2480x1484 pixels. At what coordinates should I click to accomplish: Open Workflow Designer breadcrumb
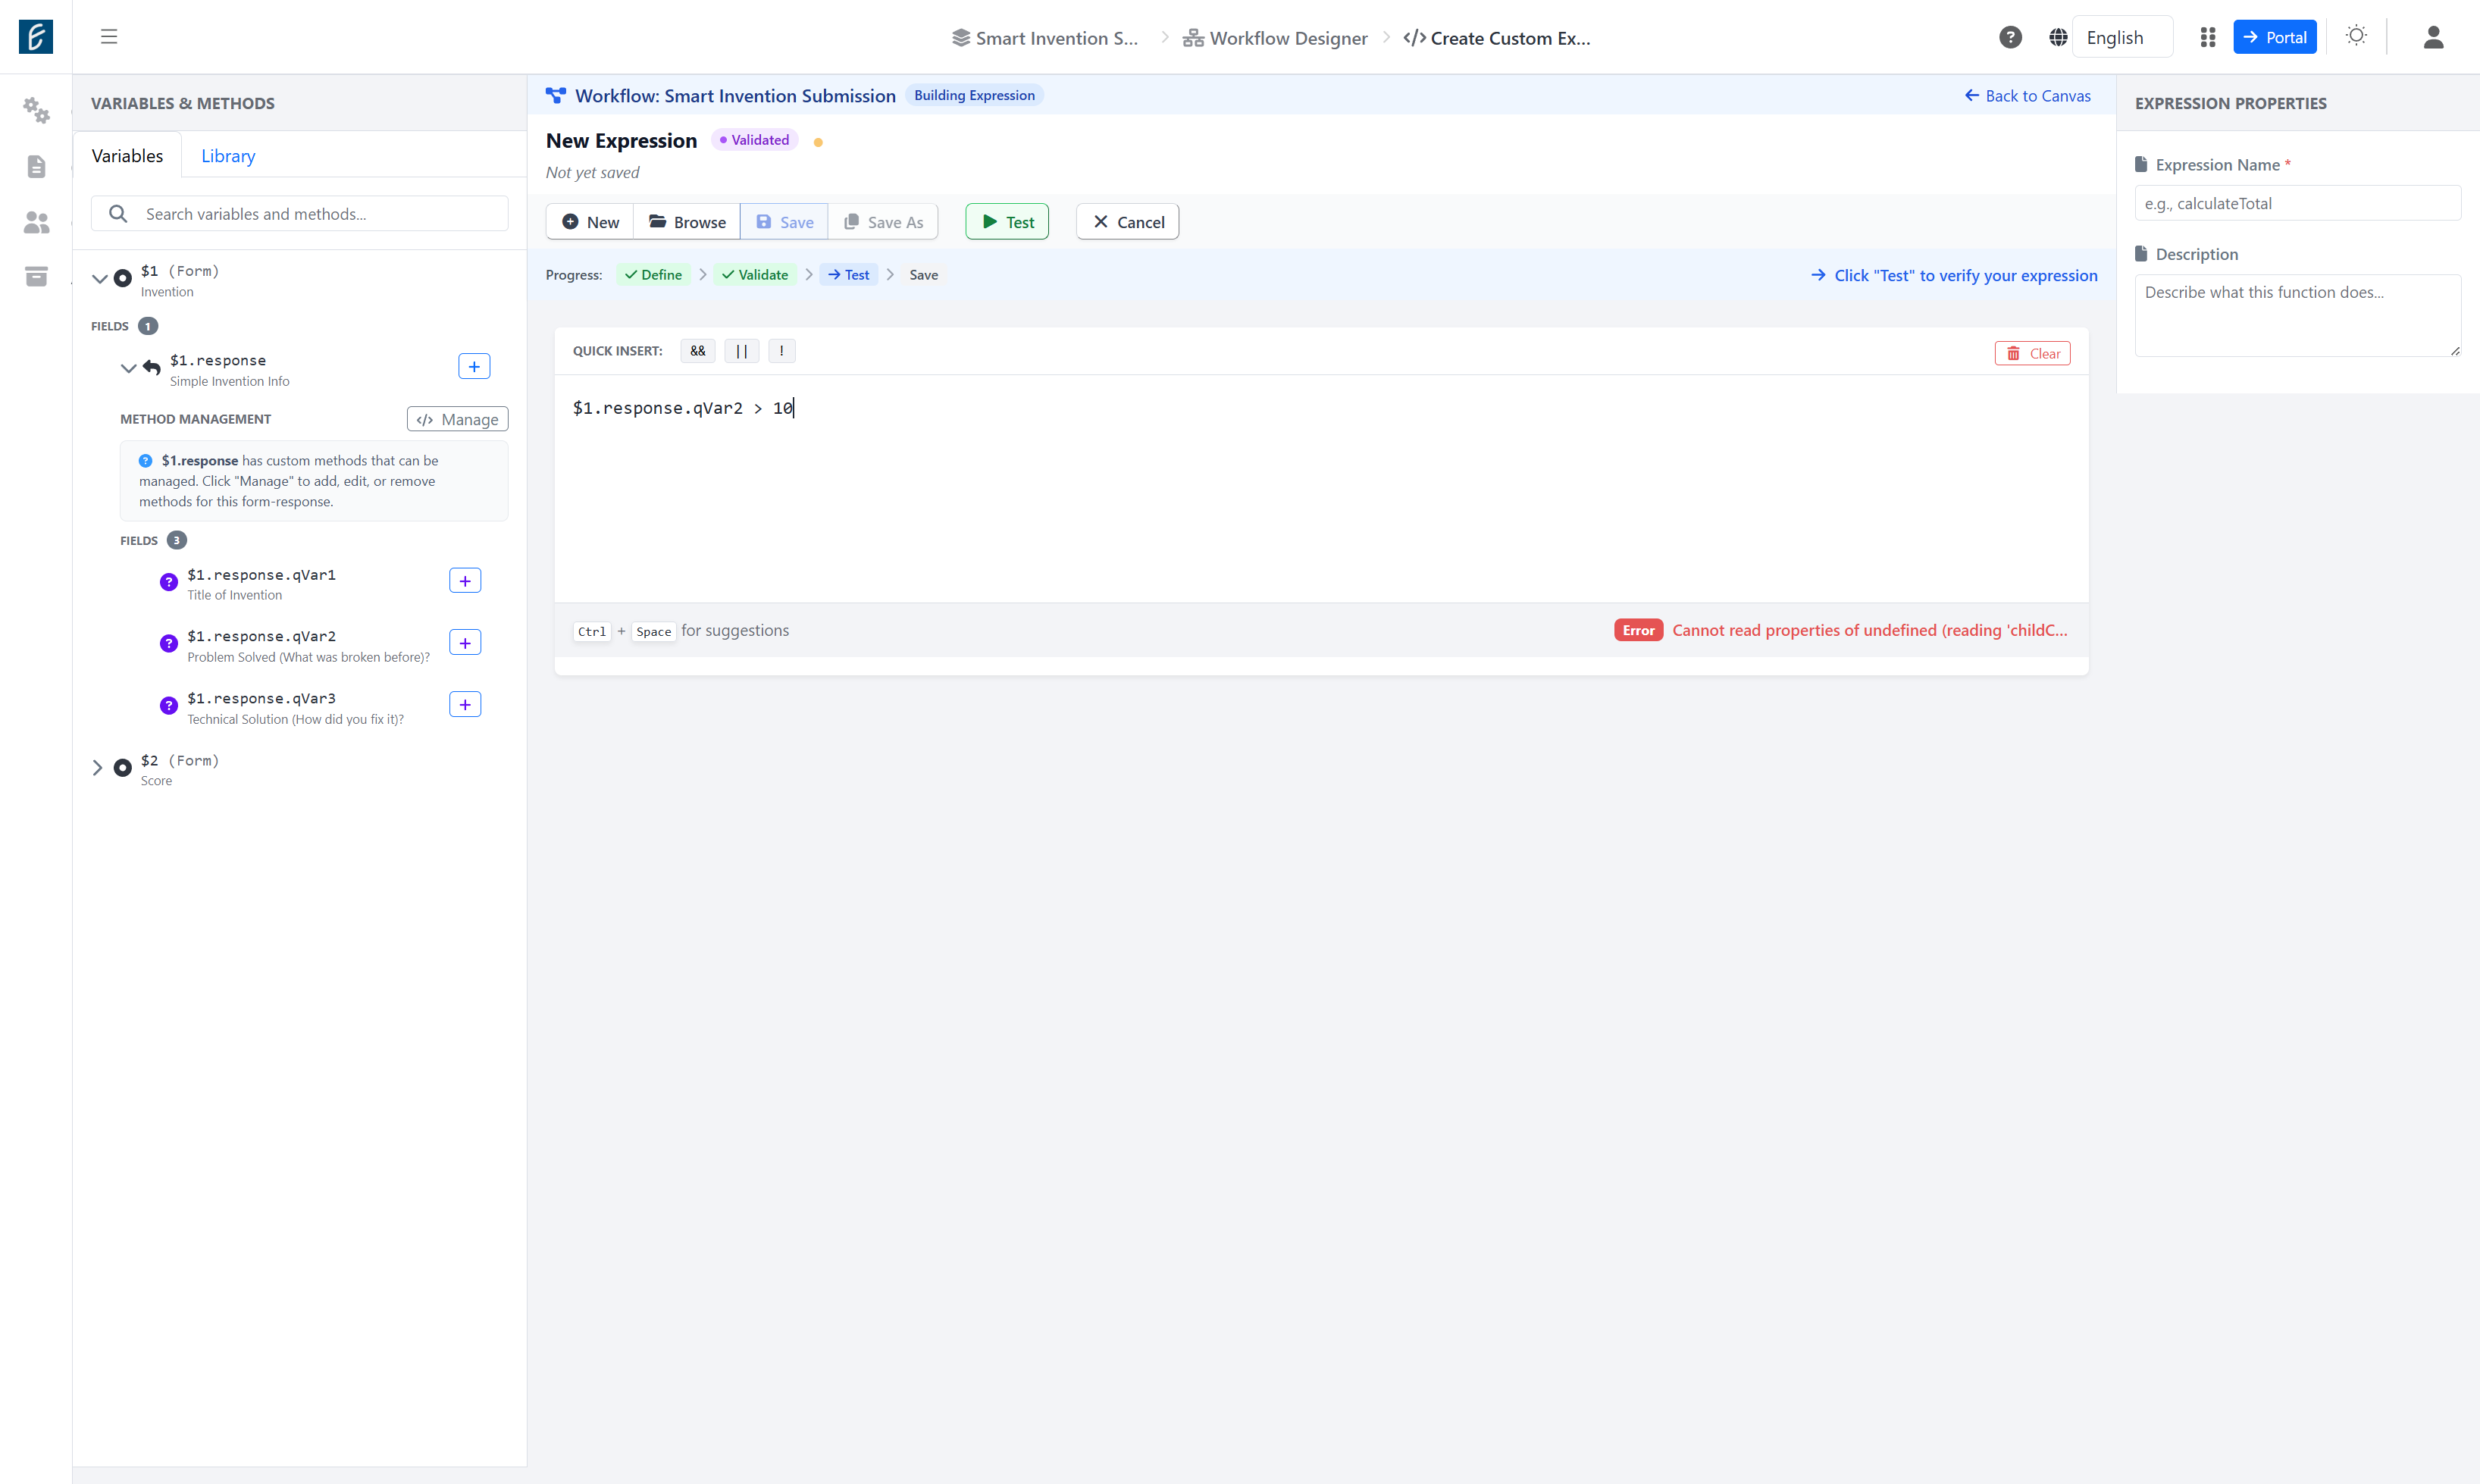coord(1275,38)
